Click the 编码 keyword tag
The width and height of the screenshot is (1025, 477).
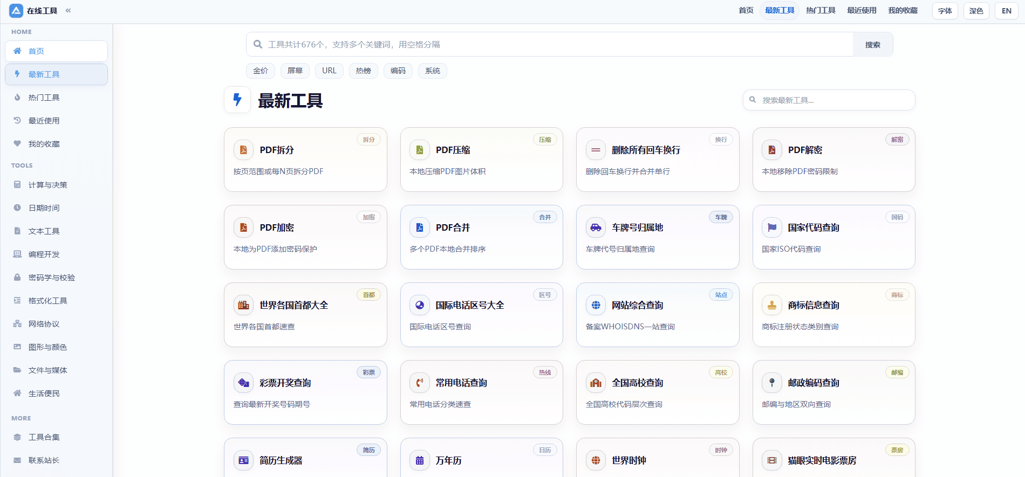tap(398, 71)
